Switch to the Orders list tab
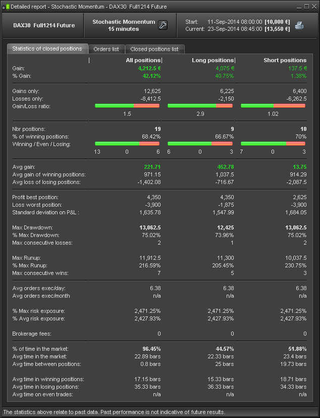 (106, 49)
